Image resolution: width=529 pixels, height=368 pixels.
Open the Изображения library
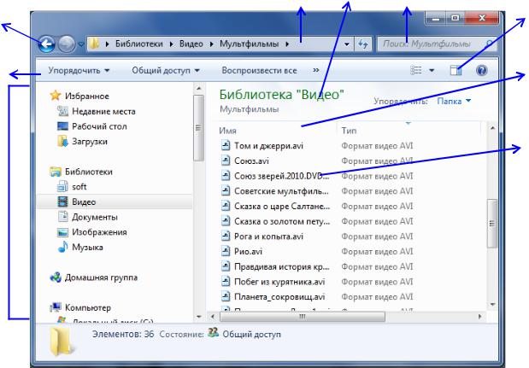[x=99, y=232]
